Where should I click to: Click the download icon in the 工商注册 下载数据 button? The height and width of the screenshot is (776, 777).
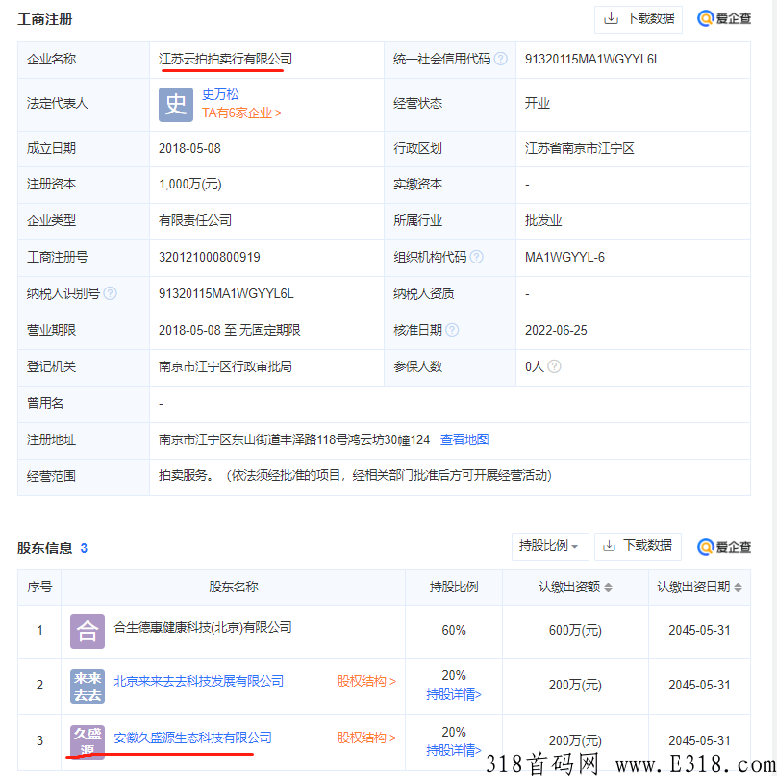(611, 19)
